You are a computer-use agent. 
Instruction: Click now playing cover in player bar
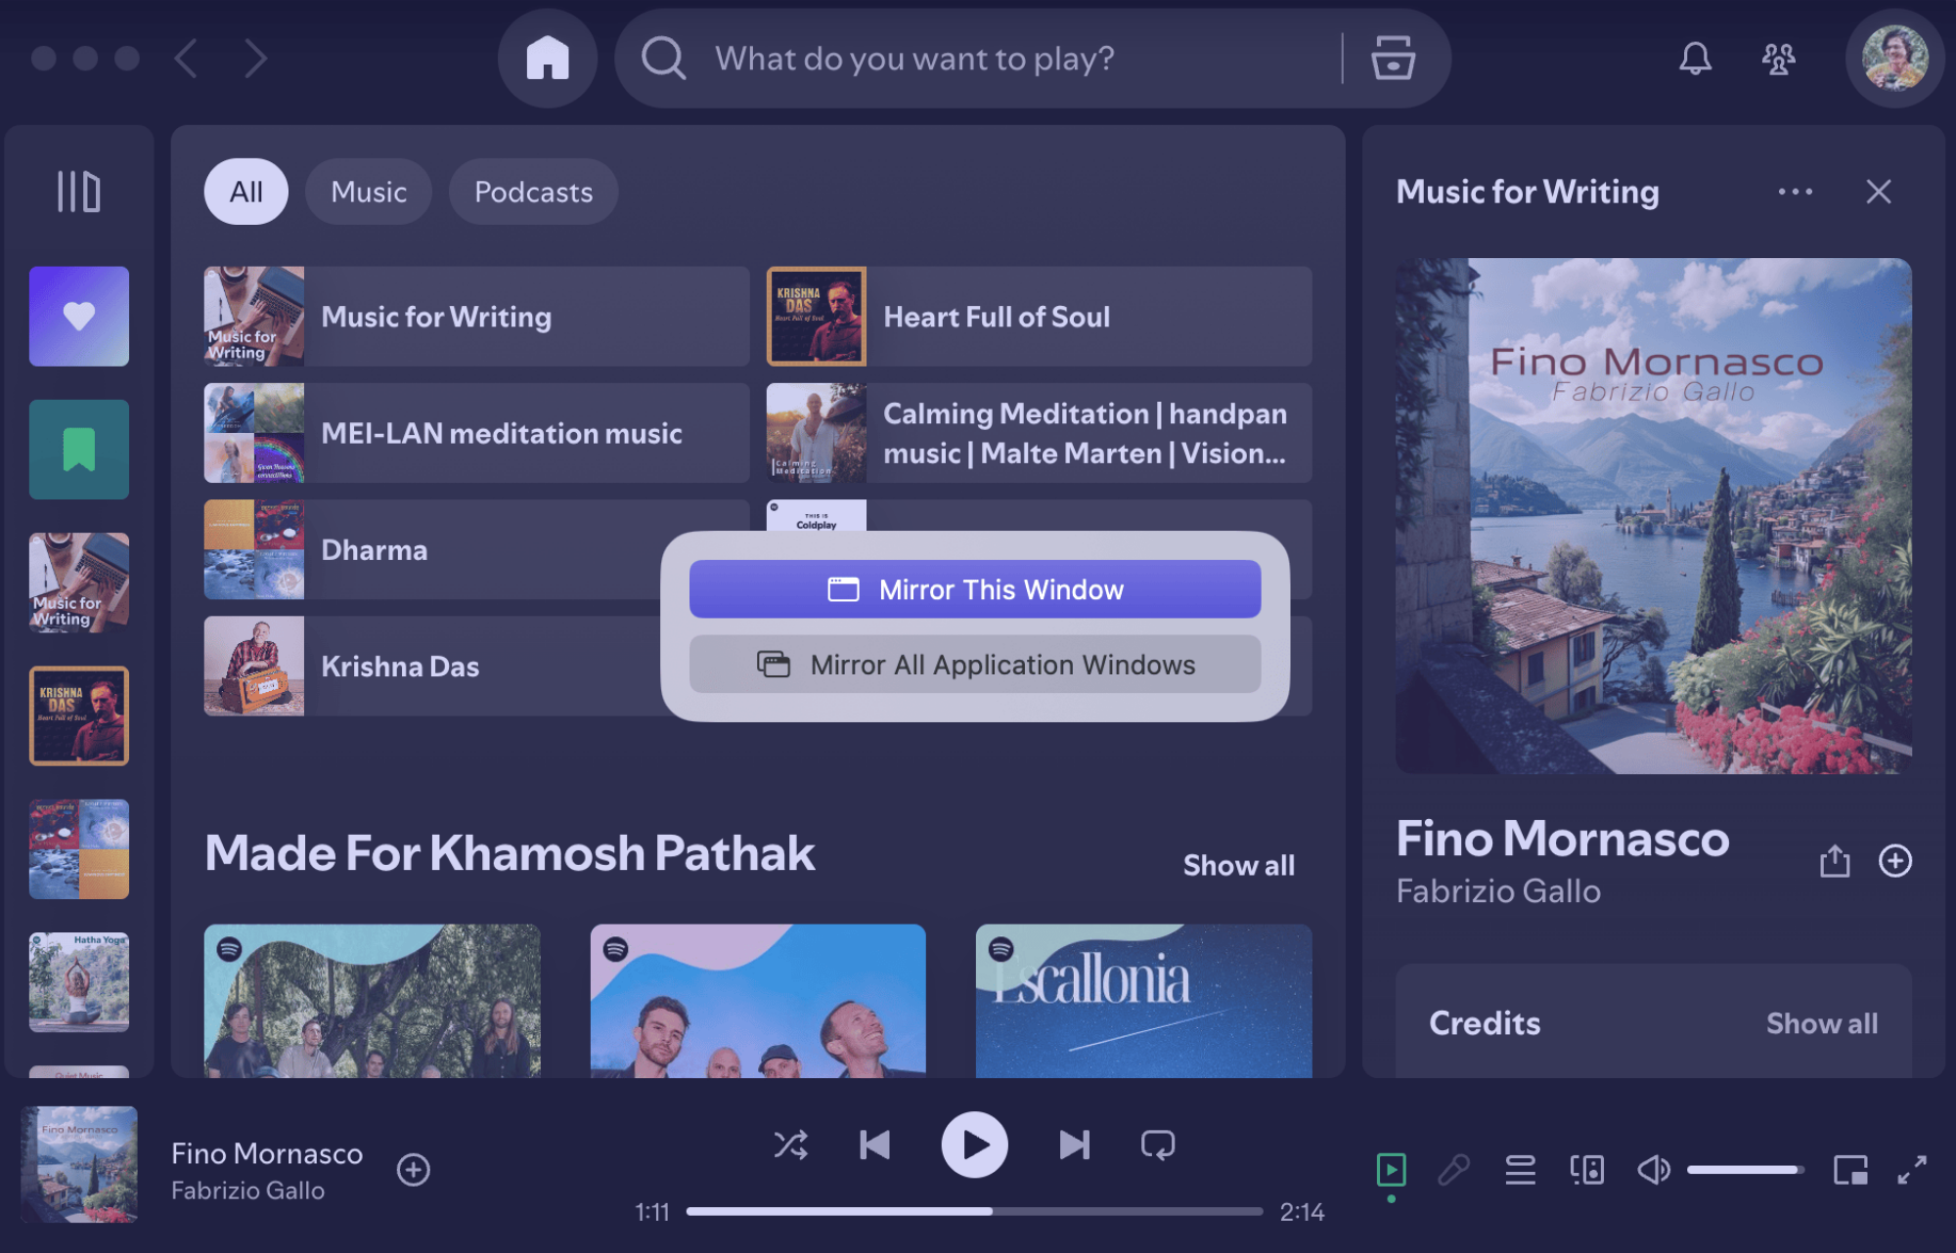point(79,1164)
